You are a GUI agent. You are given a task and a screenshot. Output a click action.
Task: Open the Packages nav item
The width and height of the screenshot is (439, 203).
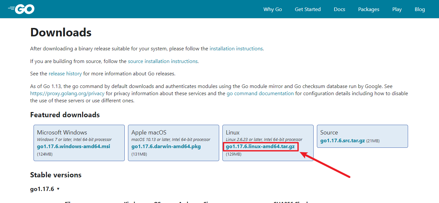[x=369, y=9]
